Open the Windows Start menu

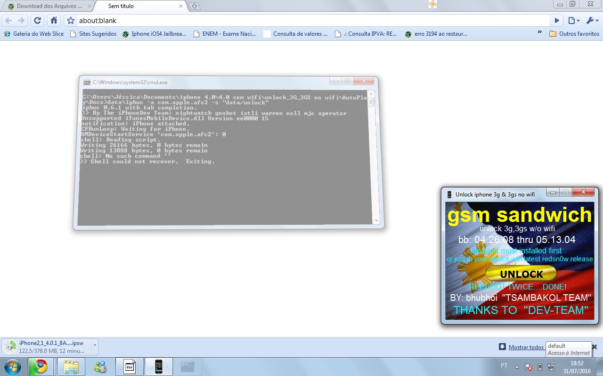(x=13, y=367)
